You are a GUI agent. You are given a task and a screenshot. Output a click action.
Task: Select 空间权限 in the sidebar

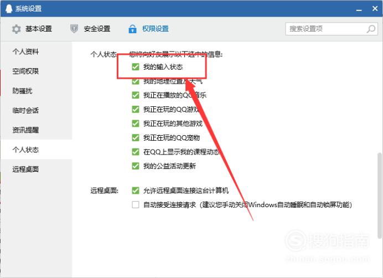click(x=36, y=71)
